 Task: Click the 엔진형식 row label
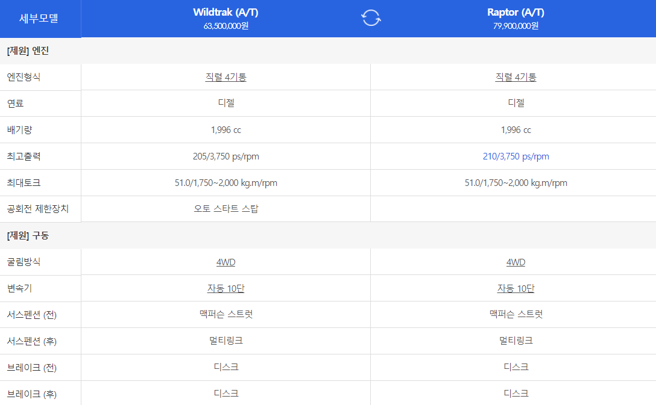24,77
